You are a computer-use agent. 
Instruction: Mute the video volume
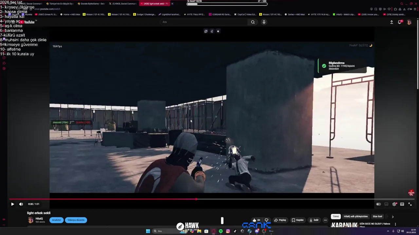coord(21,204)
